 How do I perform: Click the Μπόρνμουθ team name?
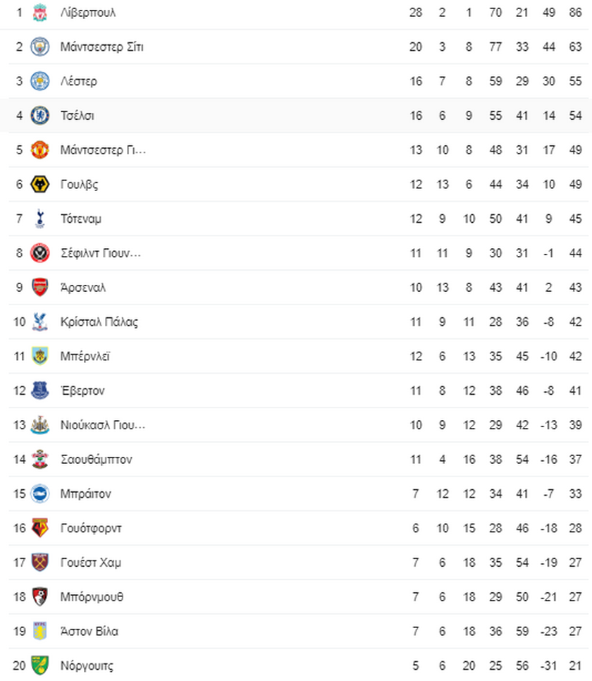tap(92, 597)
